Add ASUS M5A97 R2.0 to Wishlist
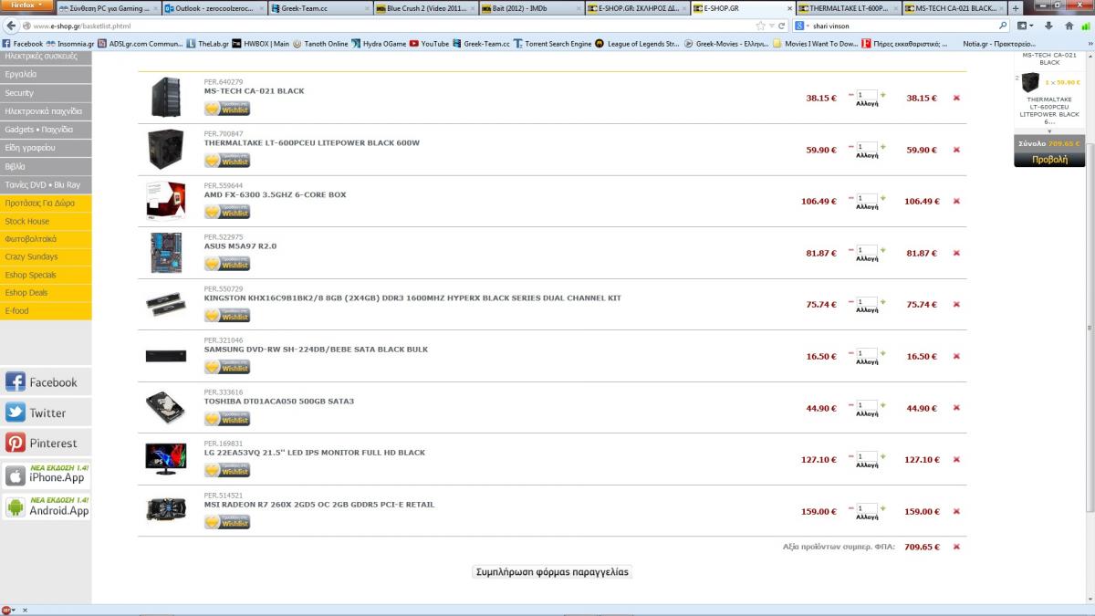 tap(227, 264)
